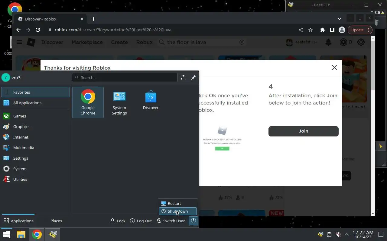
Task: Select All Applications category
Action: (x=35, y=103)
